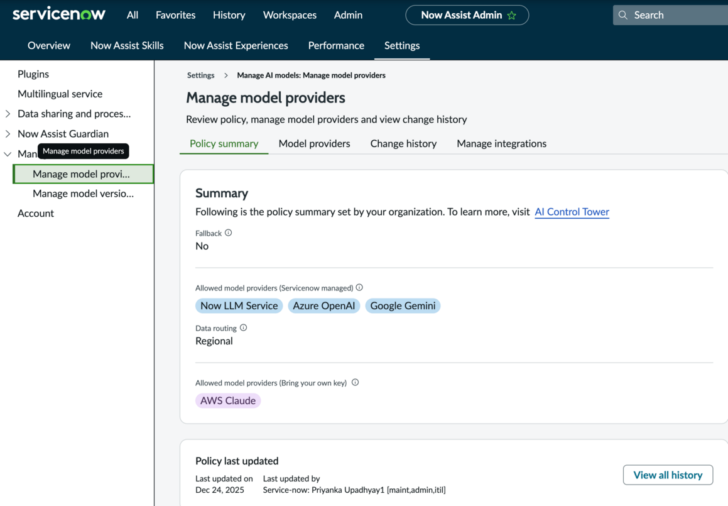Click the ServiceNow logo
The height and width of the screenshot is (506, 728).
[59, 14]
